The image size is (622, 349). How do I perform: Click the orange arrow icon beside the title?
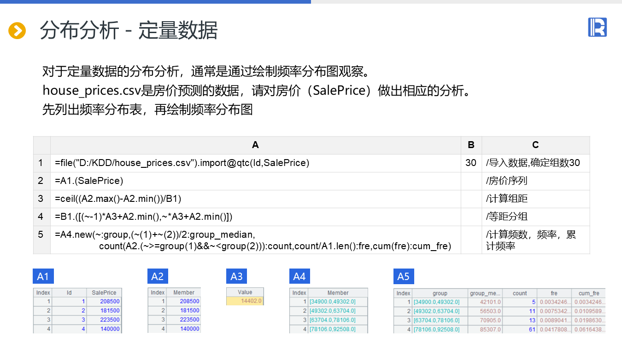[17, 31]
